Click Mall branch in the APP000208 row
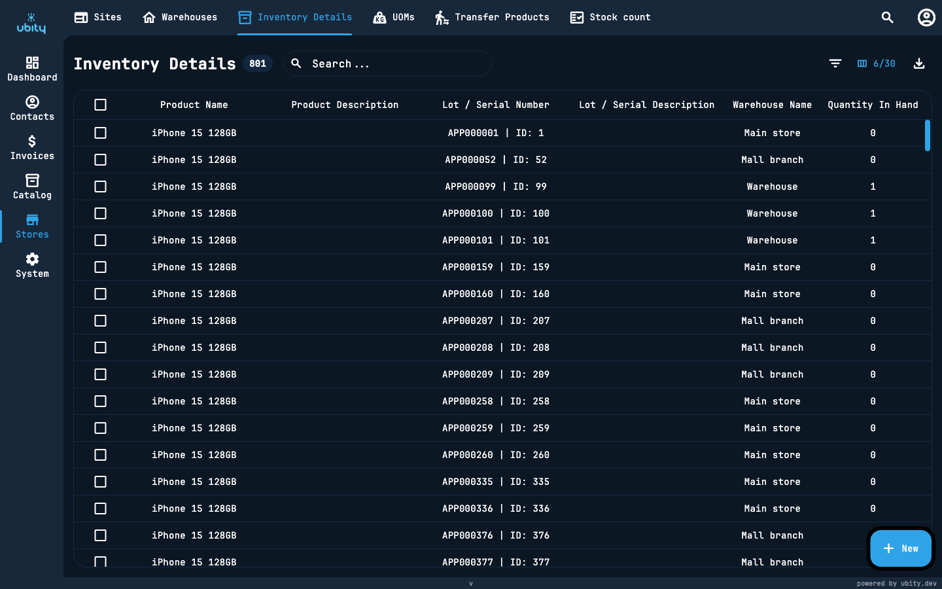 (x=773, y=348)
